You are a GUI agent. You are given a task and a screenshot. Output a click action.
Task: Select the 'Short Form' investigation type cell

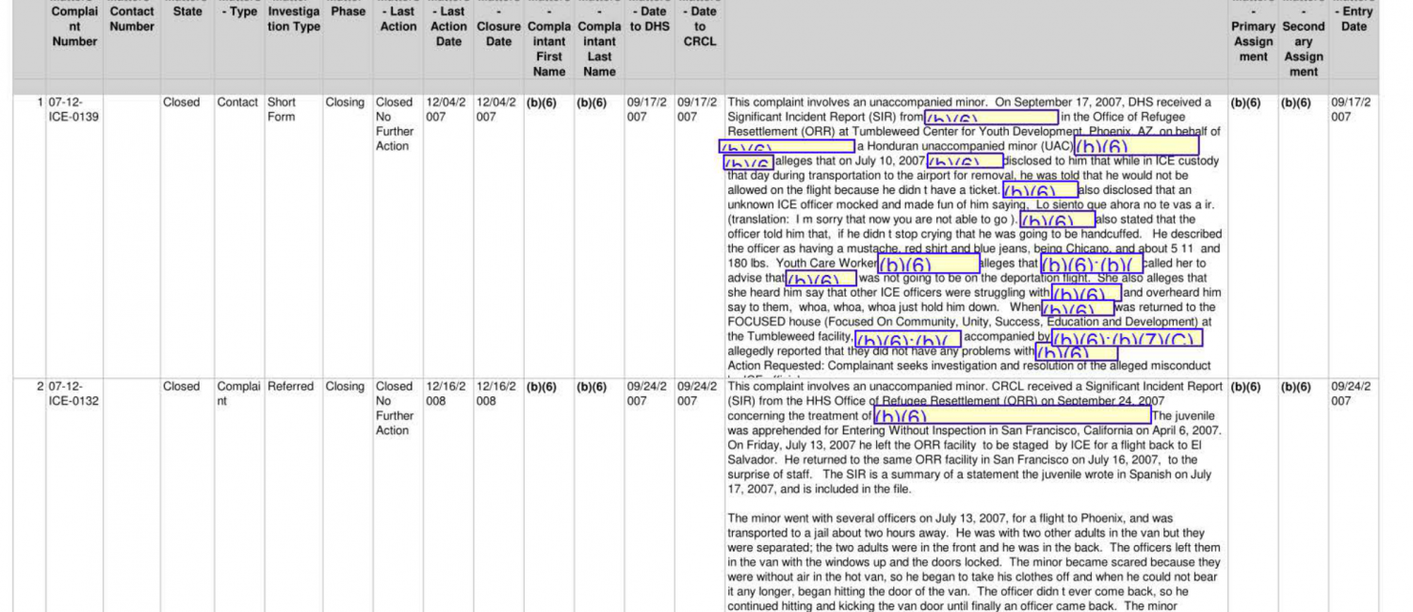click(x=281, y=109)
